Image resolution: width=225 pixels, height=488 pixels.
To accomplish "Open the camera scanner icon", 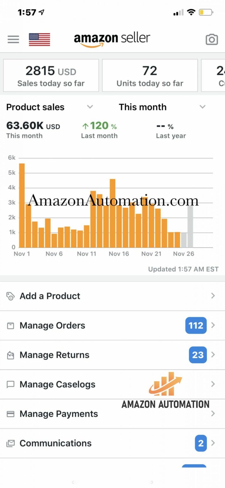I will click(x=212, y=39).
